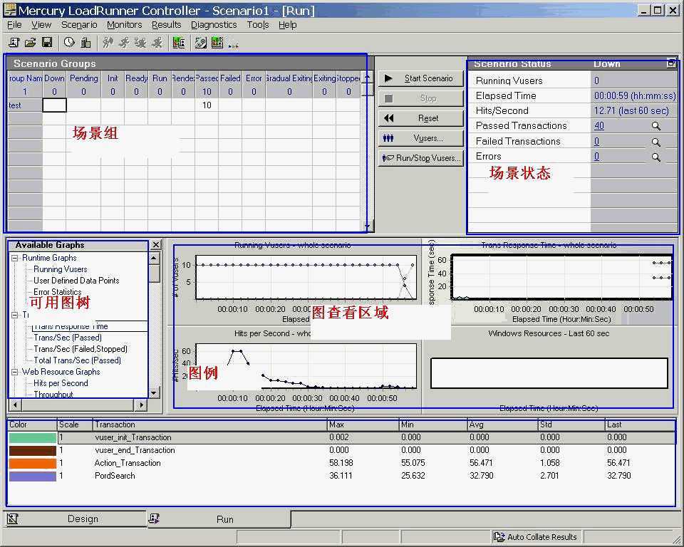Click the Initialize Vusers running-man icon
Screen dimensions: 684x547
click(108, 42)
